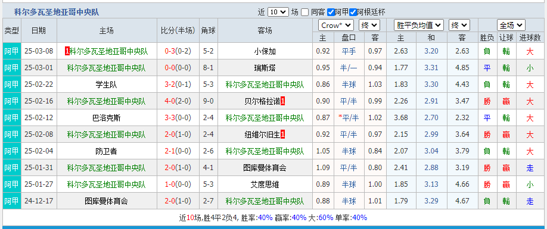The height and width of the screenshot is (229, 547).
Task: Click the red card badge beside 贝尔格拉诺
Action: 283,101
